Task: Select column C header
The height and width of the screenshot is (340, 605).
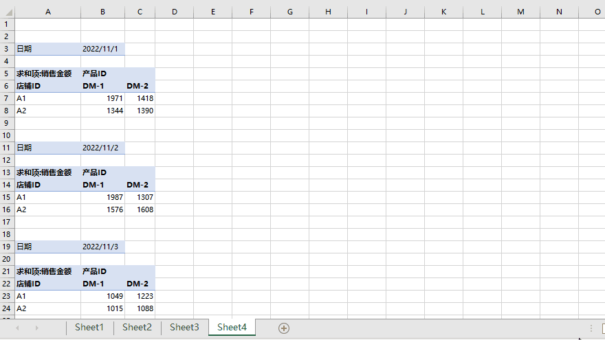Action: (x=140, y=12)
